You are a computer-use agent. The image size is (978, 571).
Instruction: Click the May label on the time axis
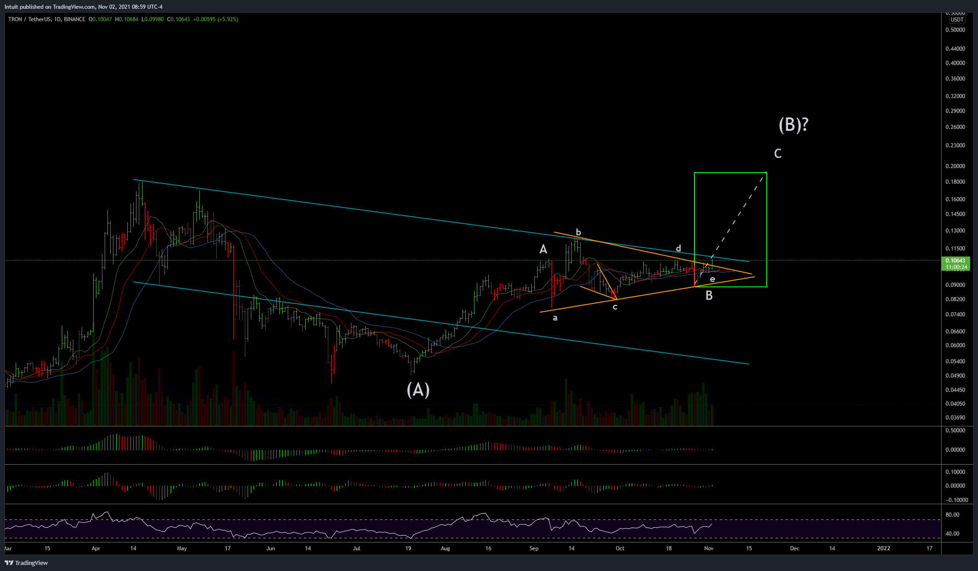pos(182,548)
